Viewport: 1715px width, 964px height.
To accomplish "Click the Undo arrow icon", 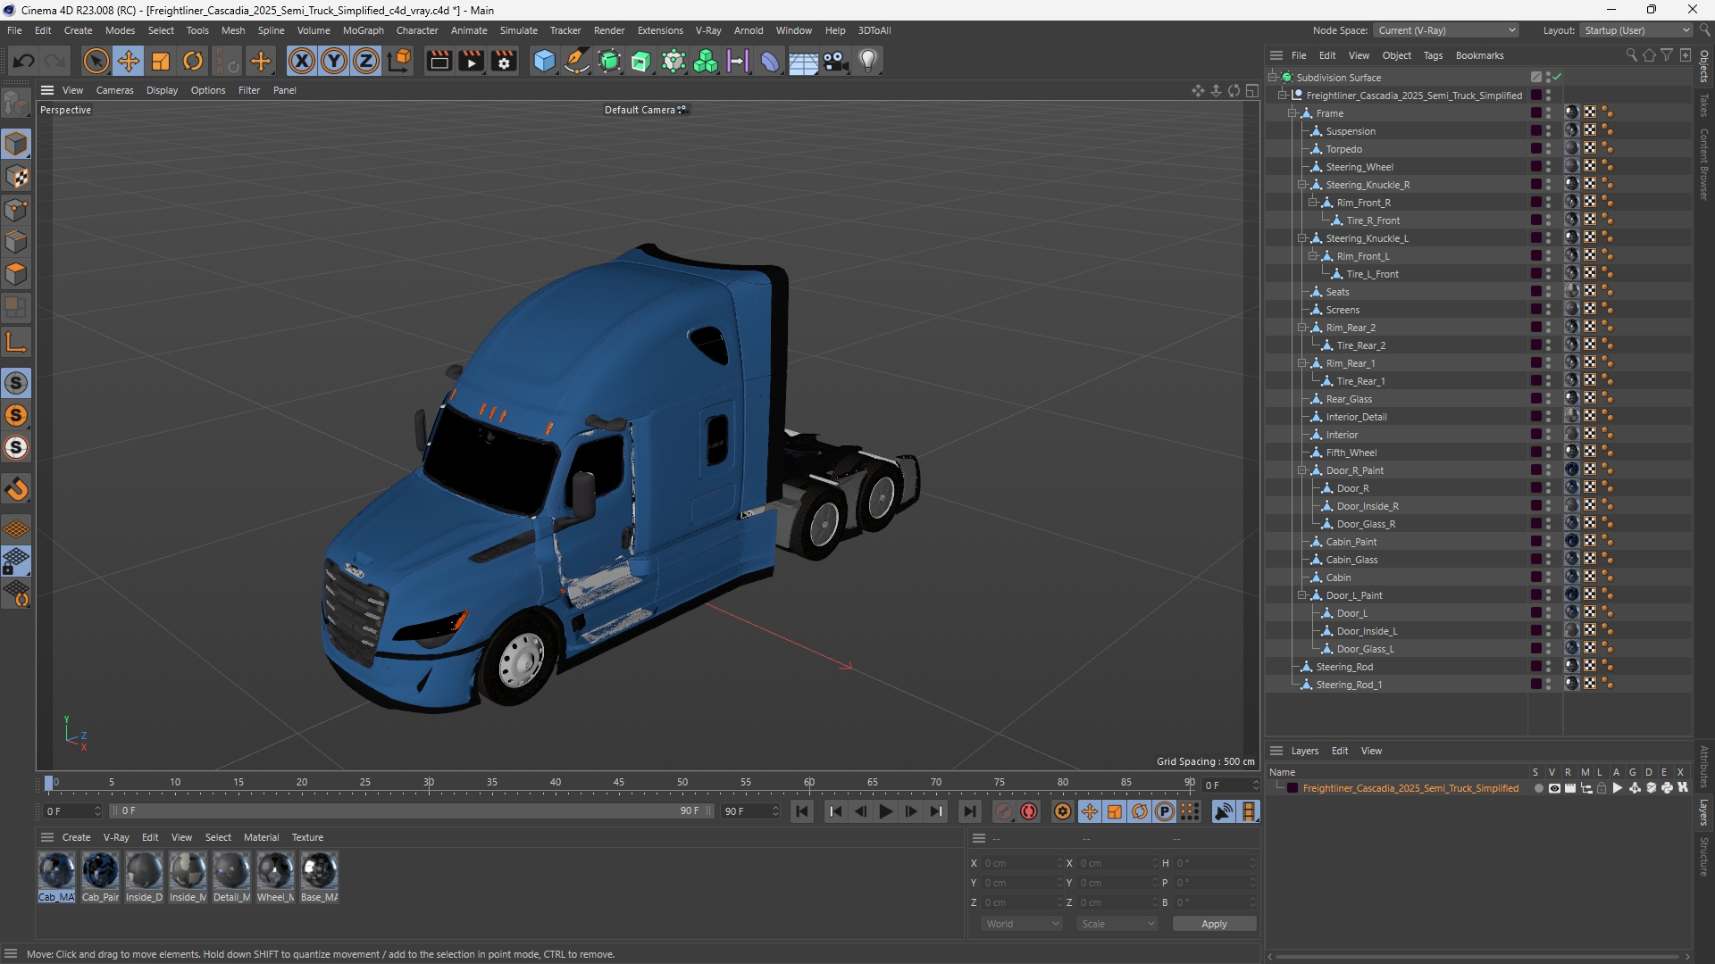I will 24,61.
